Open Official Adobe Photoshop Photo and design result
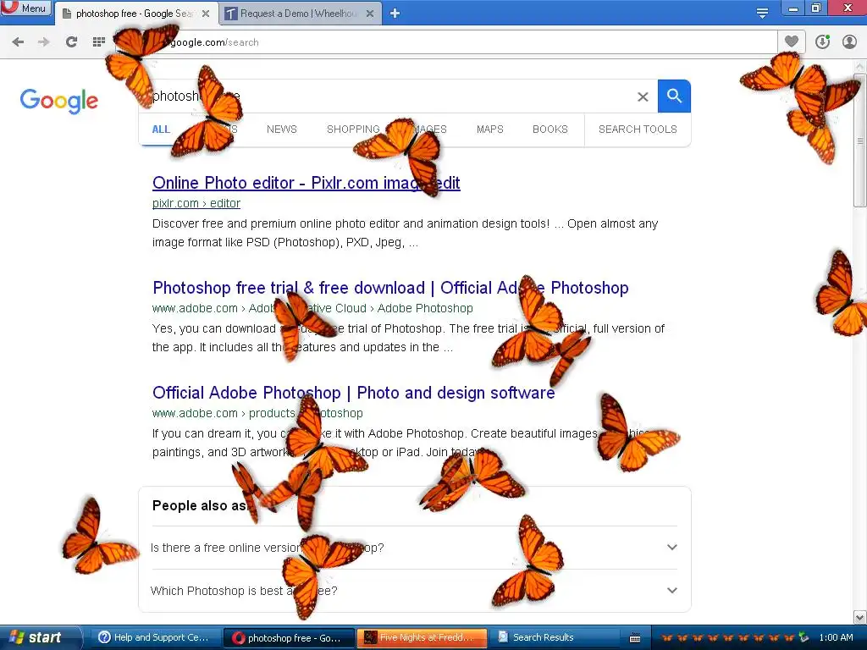 click(x=353, y=393)
